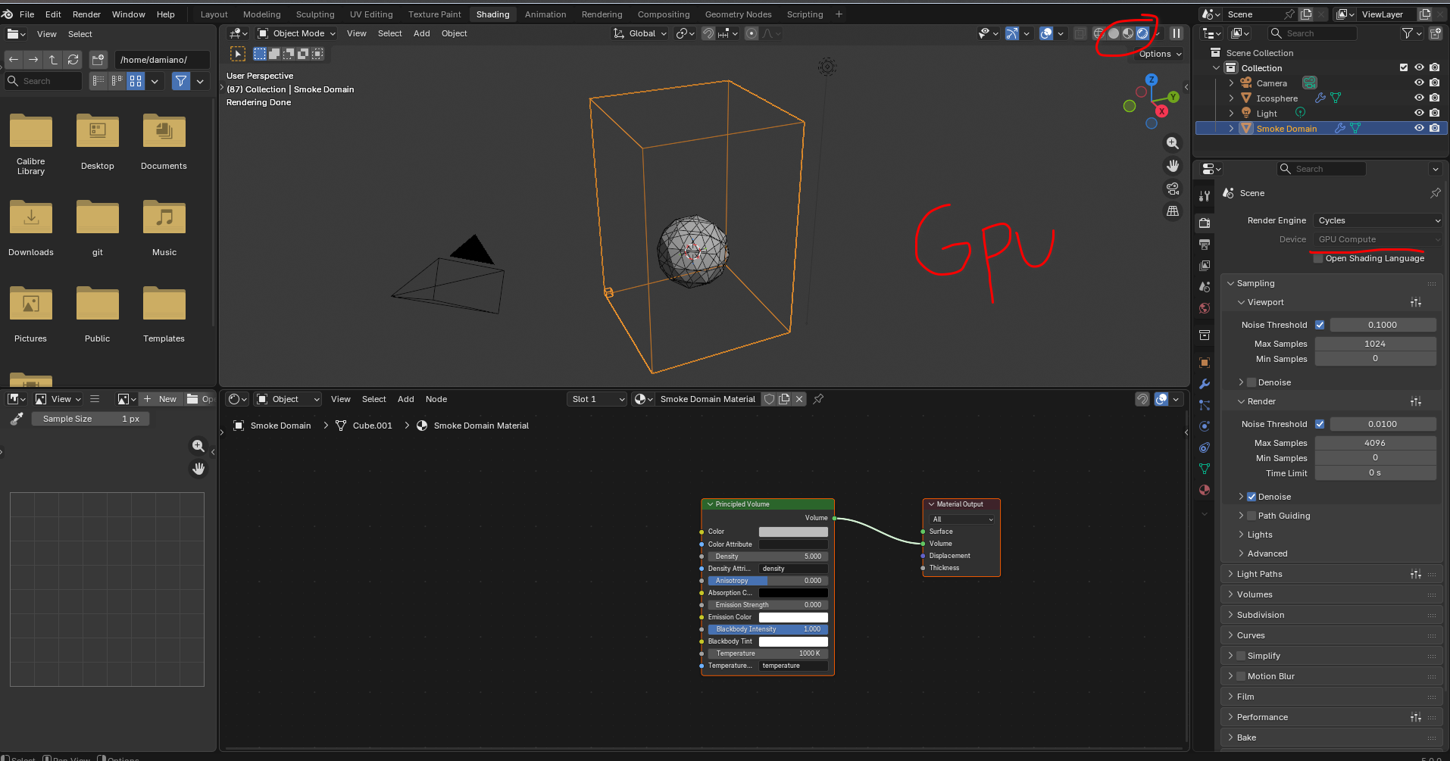Switch to the Geometry Nodes workspace tab
The height and width of the screenshot is (761, 1450).
(x=738, y=14)
